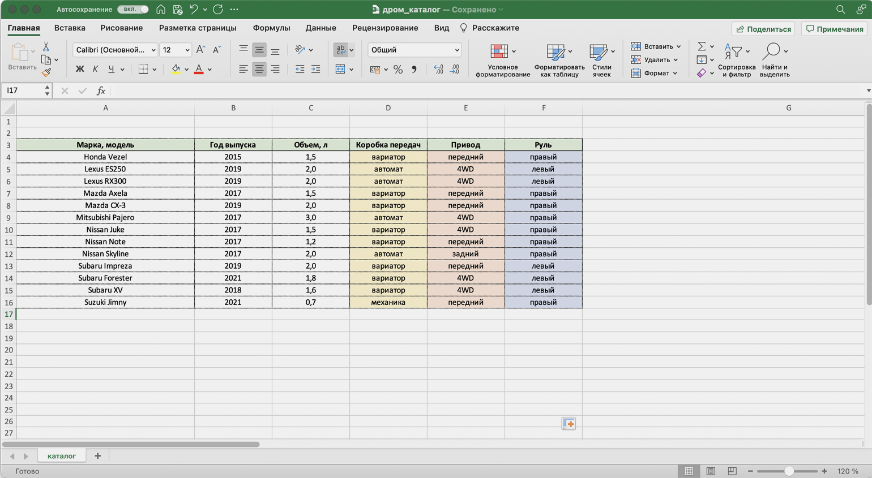The height and width of the screenshot is (478, 872).
Task: Open Стили ячеек gallery
Action: point(601,60)
